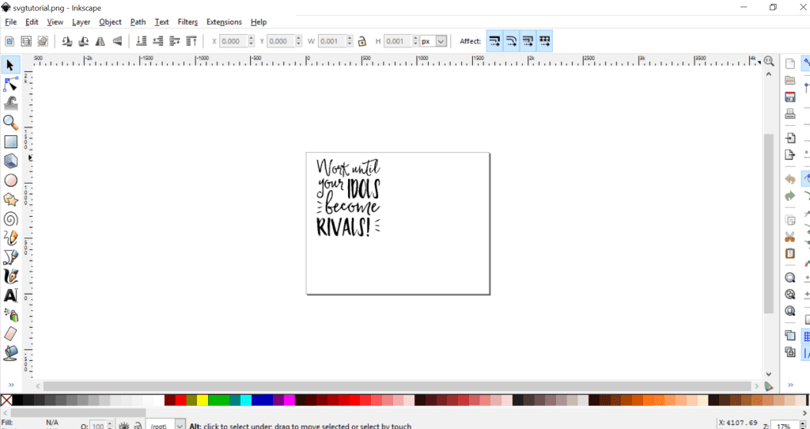Image resolution: width=810 pixels, height=429 pixels.
Task: Raise selection to top
Action: (x=191, y=41)
